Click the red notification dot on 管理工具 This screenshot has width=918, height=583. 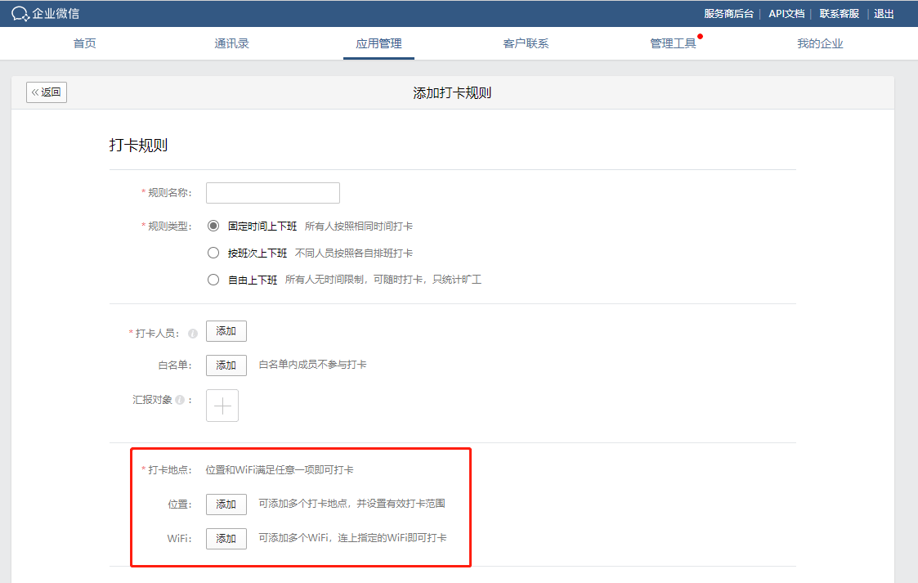(701, 36)
